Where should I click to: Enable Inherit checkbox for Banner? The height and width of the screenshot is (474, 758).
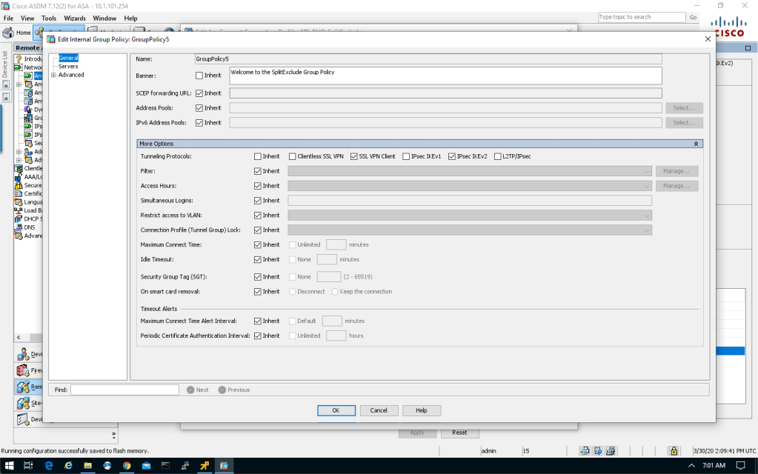point(199,76)
